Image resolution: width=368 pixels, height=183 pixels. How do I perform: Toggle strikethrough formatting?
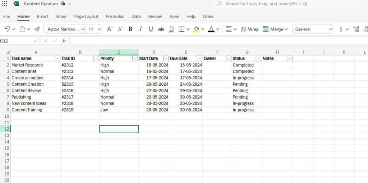[161, 29]
